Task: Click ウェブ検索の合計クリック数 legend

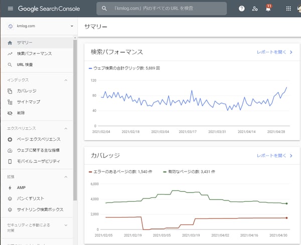Action: [x=124, y=68]
